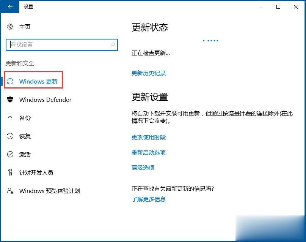
Task: Click the Windows 预览体验计划 person icon
Action: pyautogui.click(x=10, y=191)
